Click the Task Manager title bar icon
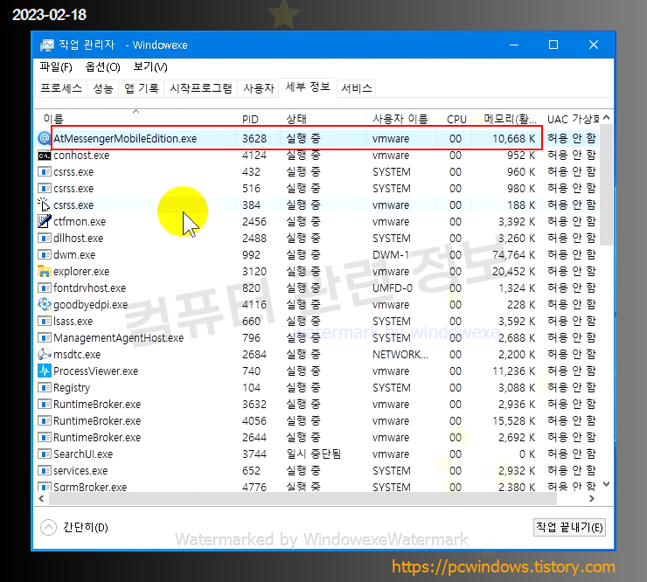Image resolution: width=647 pixels, height=582 pixels. pyautogui.click(x=46, y=45)
